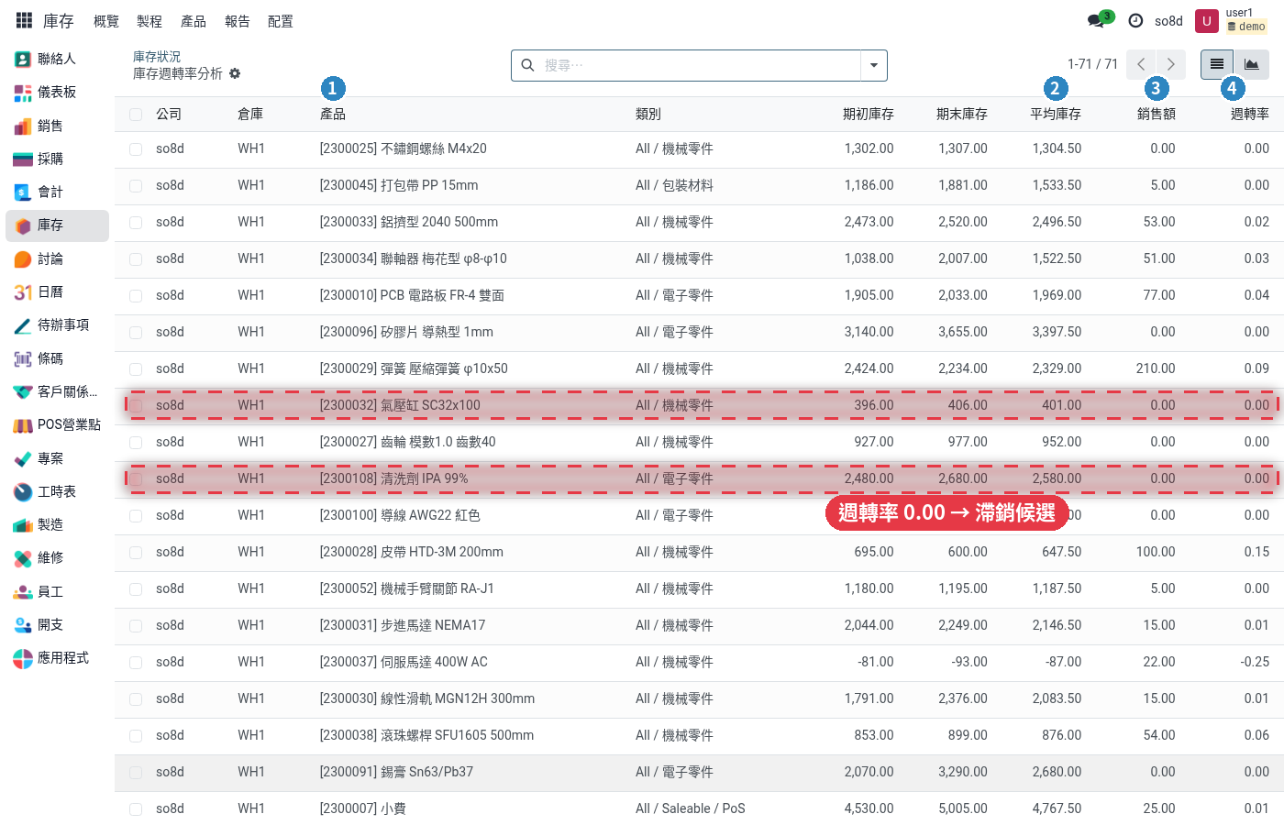This screenshot has width=1284, height=825.
Task: Sort by 銷售額 column header
Action: point(1157,114)
